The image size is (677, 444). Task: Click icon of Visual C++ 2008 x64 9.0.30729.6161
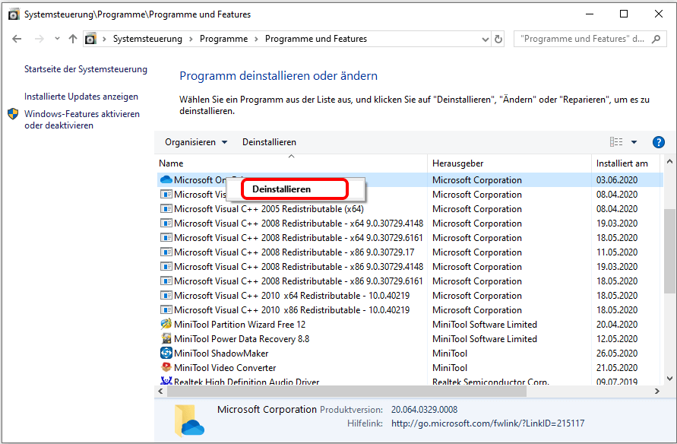tap(166, 237)
